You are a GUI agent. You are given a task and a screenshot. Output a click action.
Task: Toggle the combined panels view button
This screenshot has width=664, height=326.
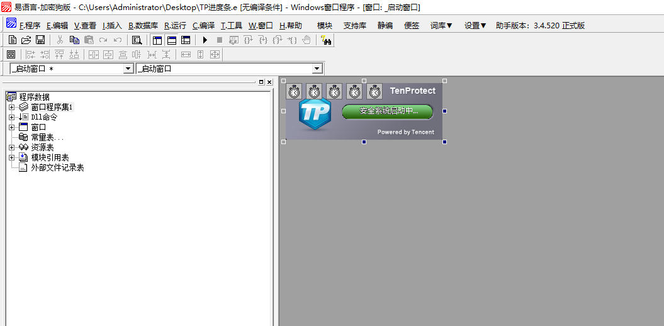pos(186,40)
